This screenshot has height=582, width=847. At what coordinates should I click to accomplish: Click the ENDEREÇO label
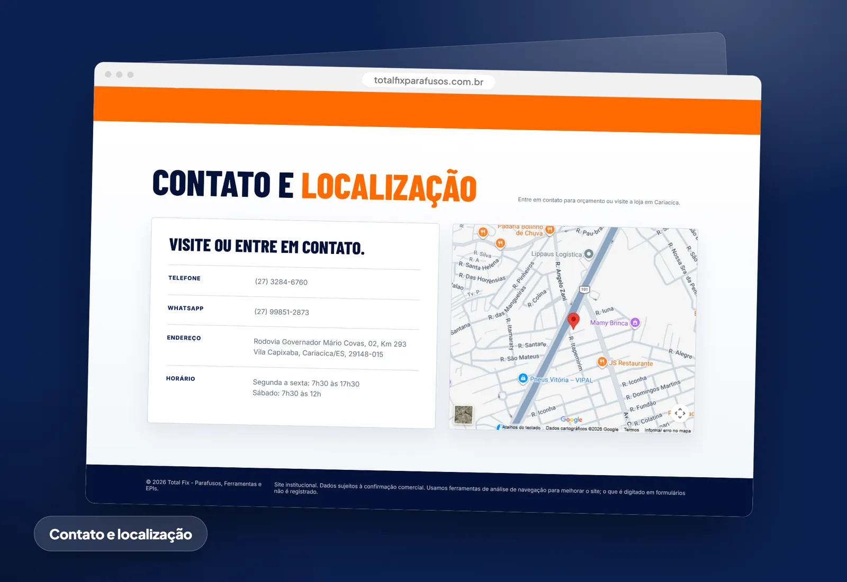click(184, 338)
